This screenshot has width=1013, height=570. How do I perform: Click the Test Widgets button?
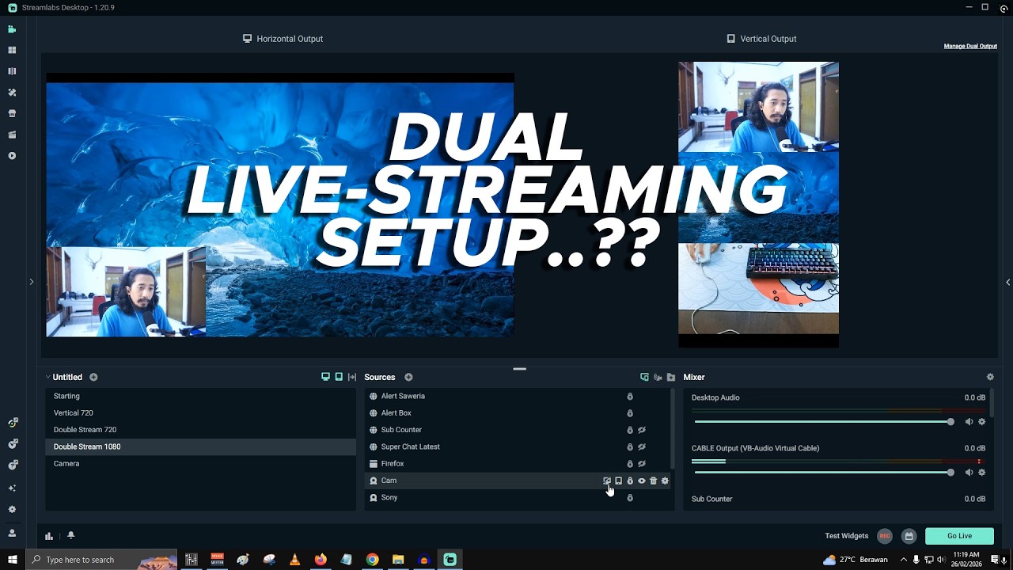click(847, 536)
